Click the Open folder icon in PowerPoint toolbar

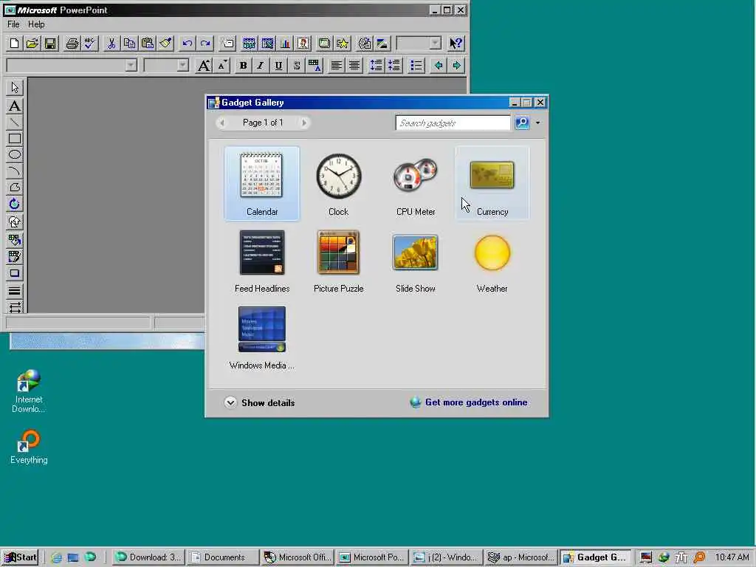32,44
